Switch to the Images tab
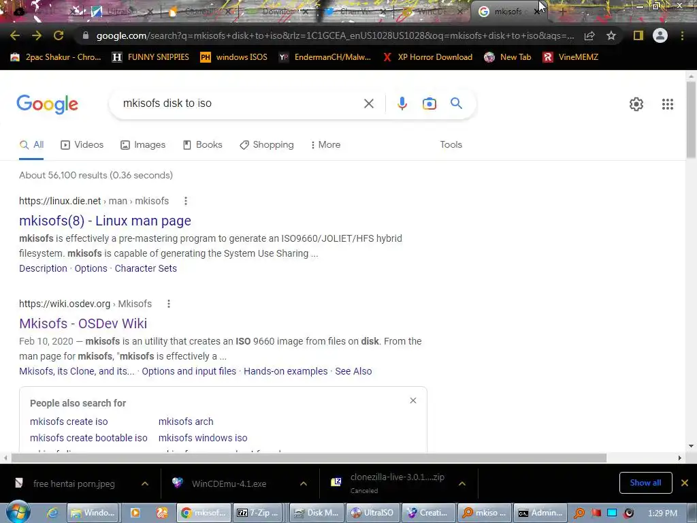The width and height of the screenshot is (697, 523). 143,144
